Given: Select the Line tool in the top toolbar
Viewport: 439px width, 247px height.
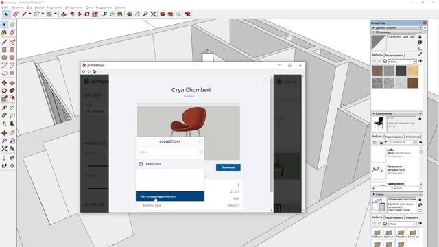Looking at the screenshot, I should pyautogui.click(x=25, y=14).
